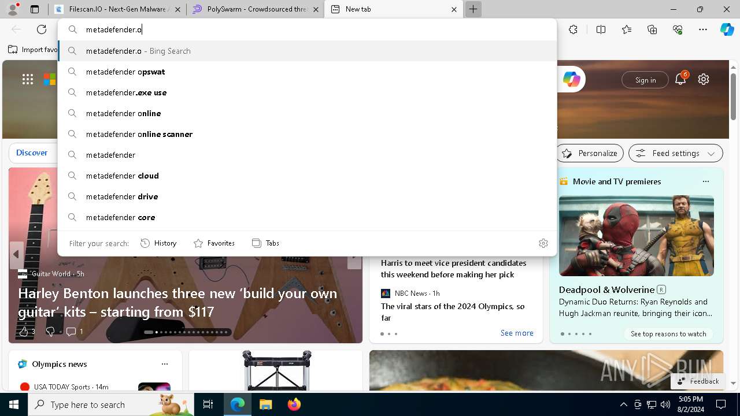Open File Explorer from taskbar

point(265,404)
